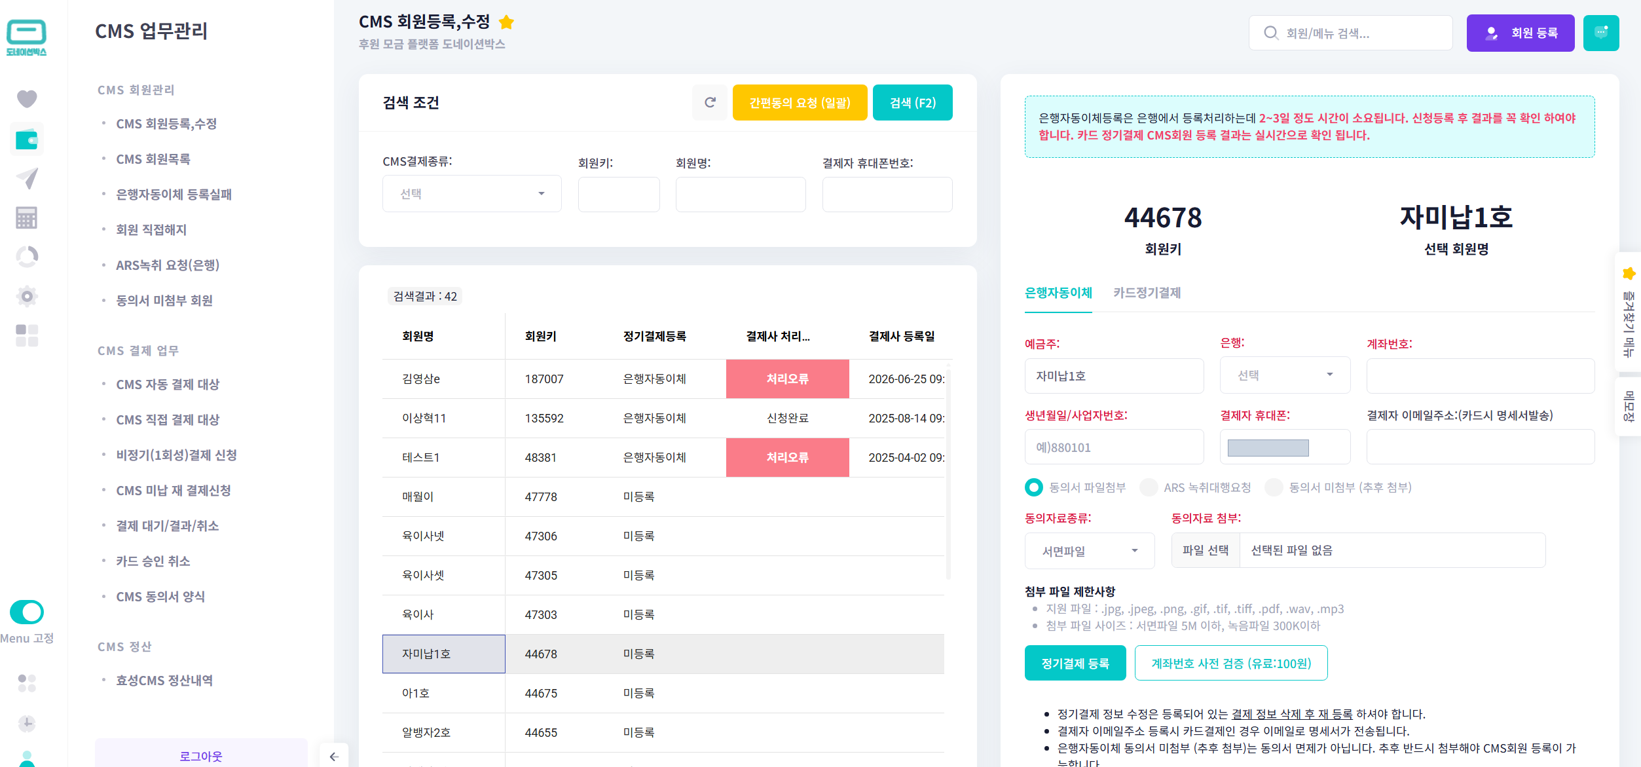Open the CMS결제종류 dropdown
This screenshot has width=1641, height=767.
[x=472, y=194]
